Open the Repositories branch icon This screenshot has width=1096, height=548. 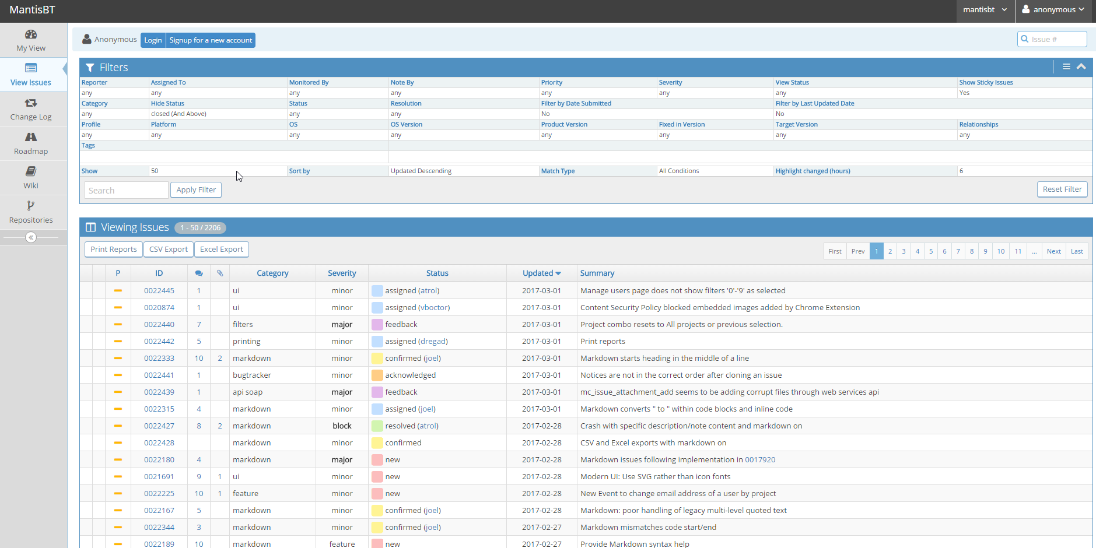(x=31, y=206)
